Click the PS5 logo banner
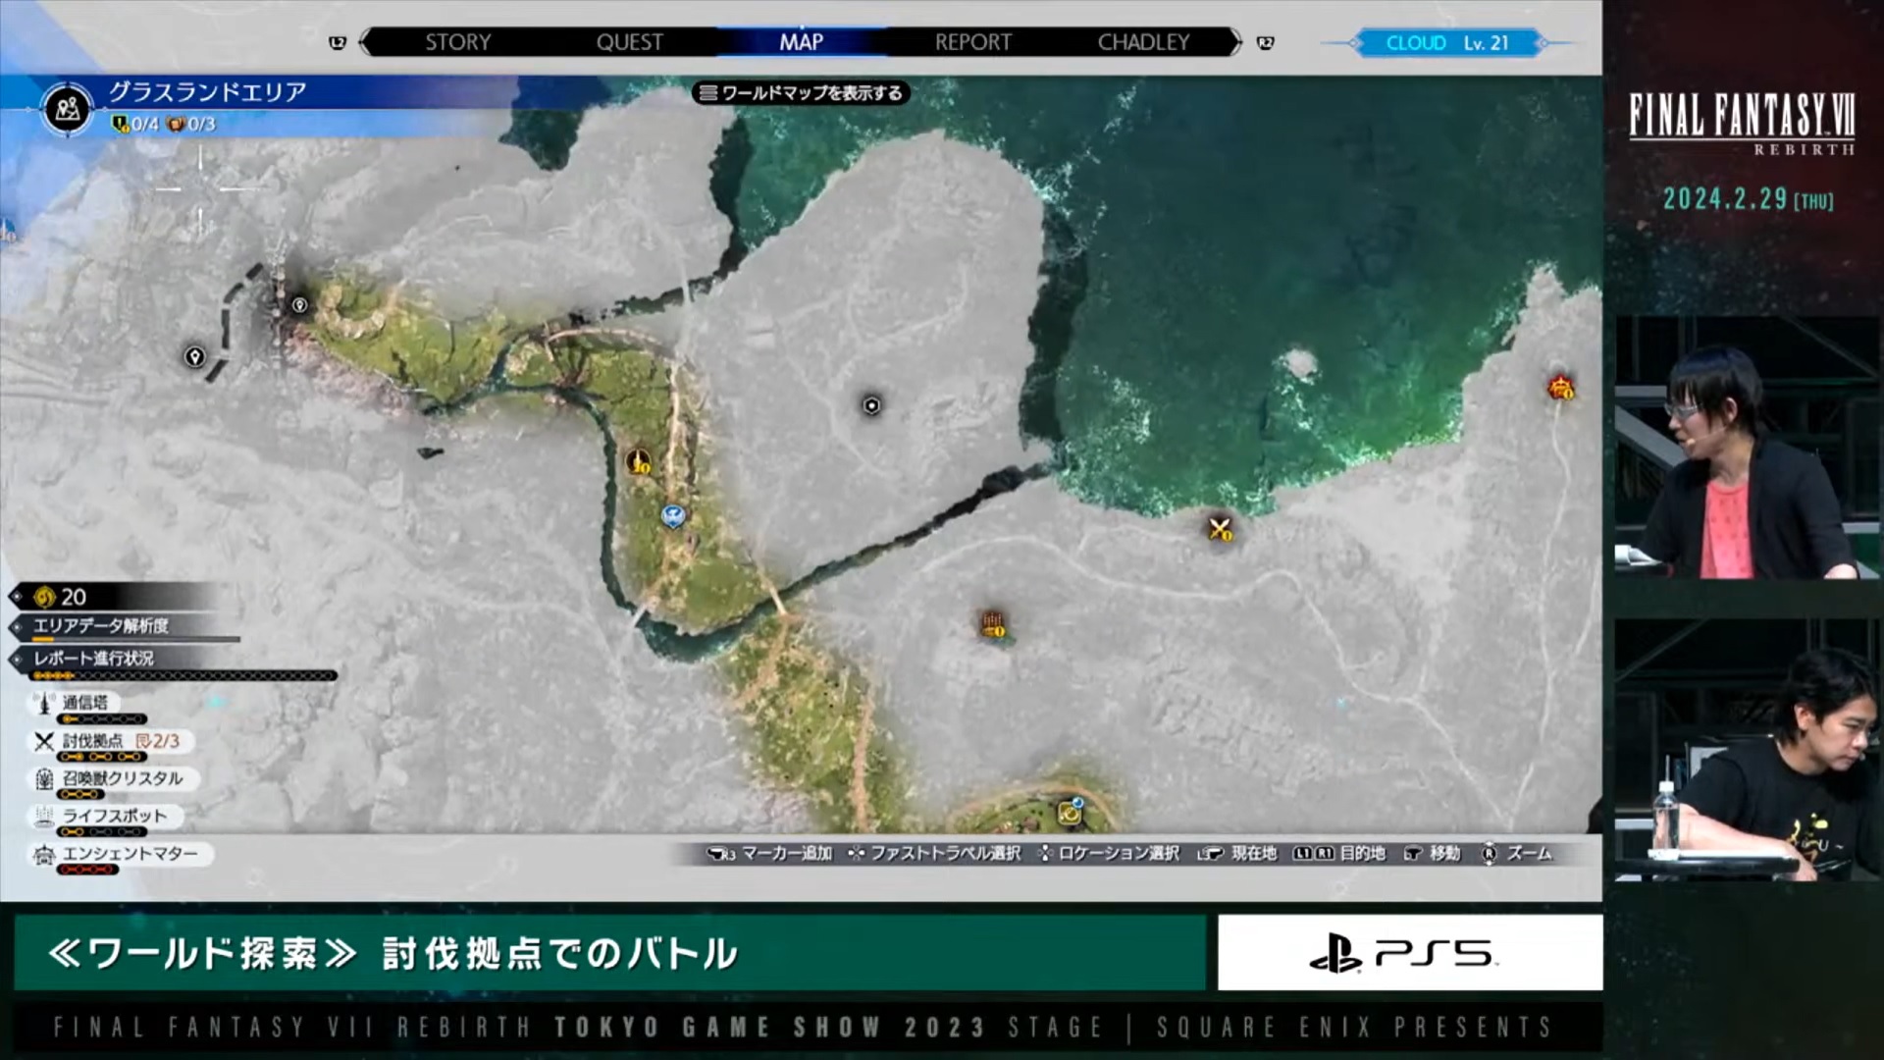Screen dimensions: 1884x1060 coord(1409,953)
